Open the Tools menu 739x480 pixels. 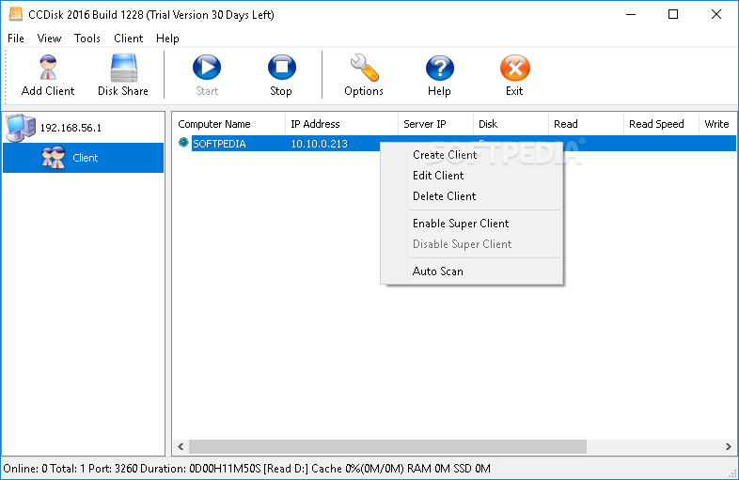coord(87,39)
